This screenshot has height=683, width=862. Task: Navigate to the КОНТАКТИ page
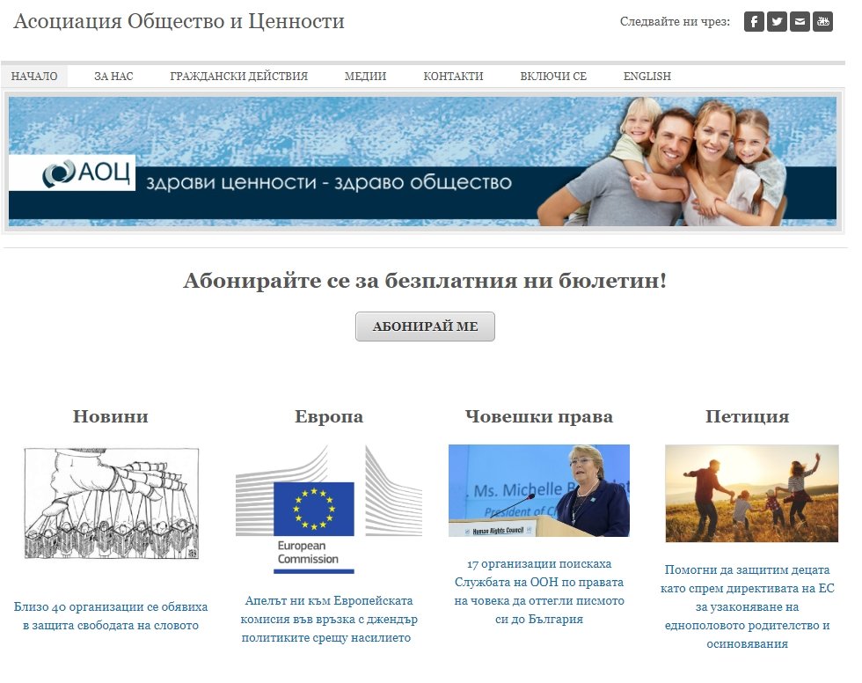click(x=453, y=77)
